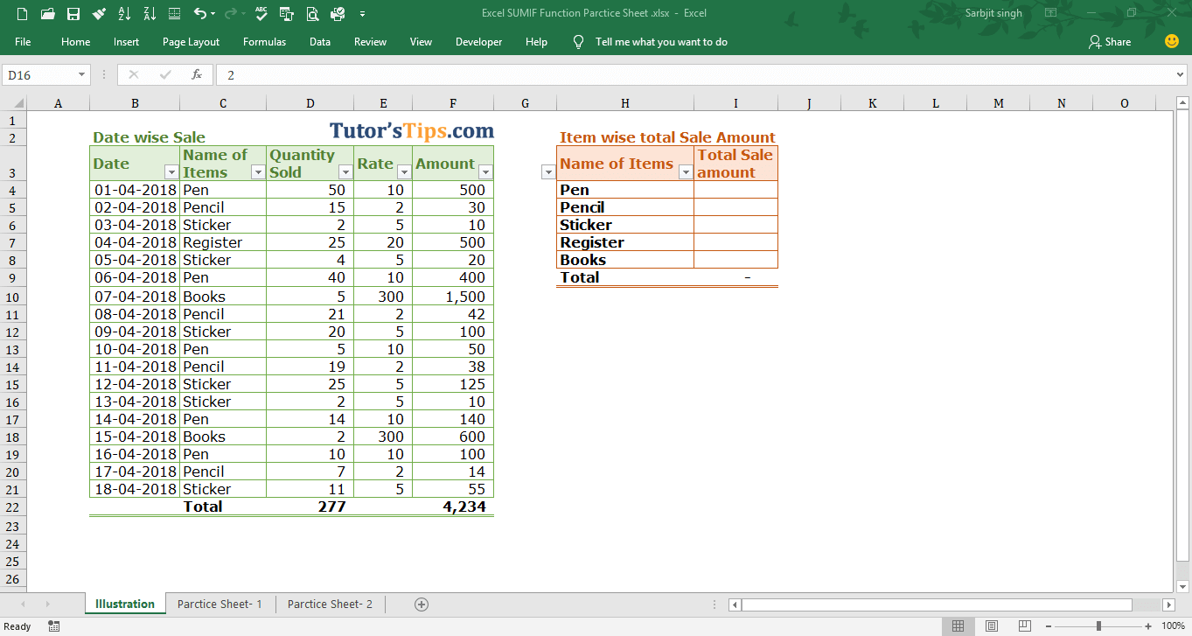Select the Register cell in item-wise table
Image resolution: width=1192 pixels, height=636 pixels.
[x=625, y=242]
